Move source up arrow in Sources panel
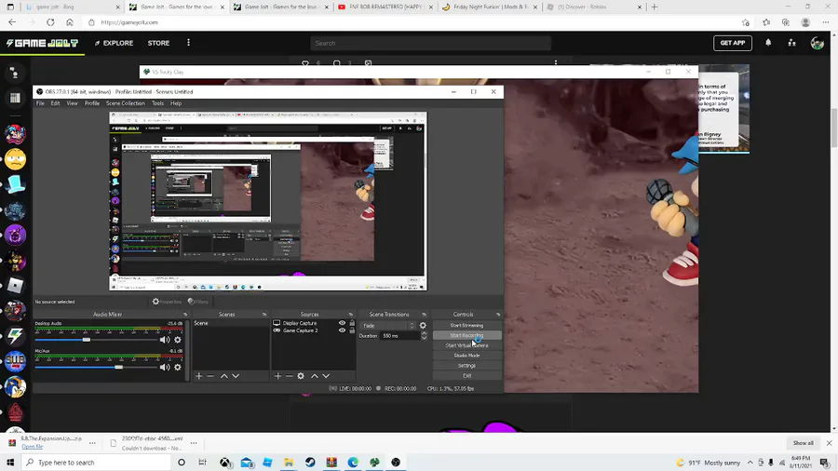 315,376
